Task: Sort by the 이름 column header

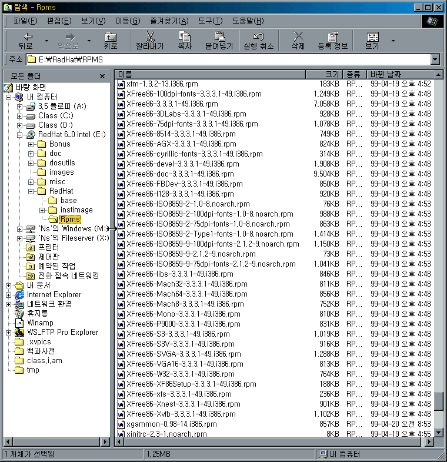Action: 209,75
